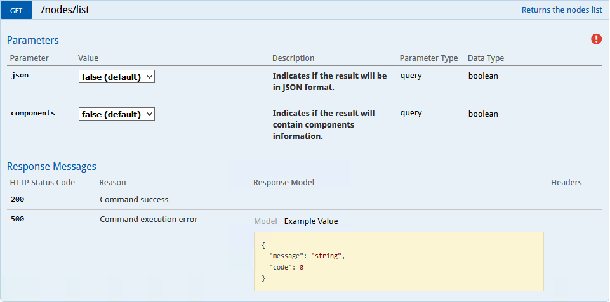
Task: Click the Parameters section heading
Action: tap(33, 40)
